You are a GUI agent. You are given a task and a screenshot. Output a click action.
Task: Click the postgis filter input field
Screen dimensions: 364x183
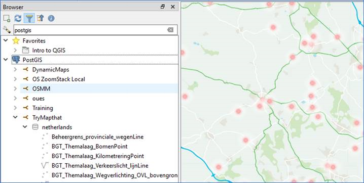pyautogui.click(x=95, y=30)
